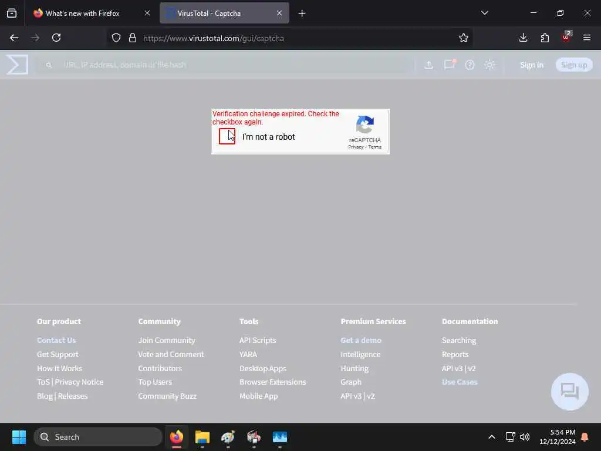601x451 pixels.
Task: Bookmark this page with the star icon
Action: 464,38
